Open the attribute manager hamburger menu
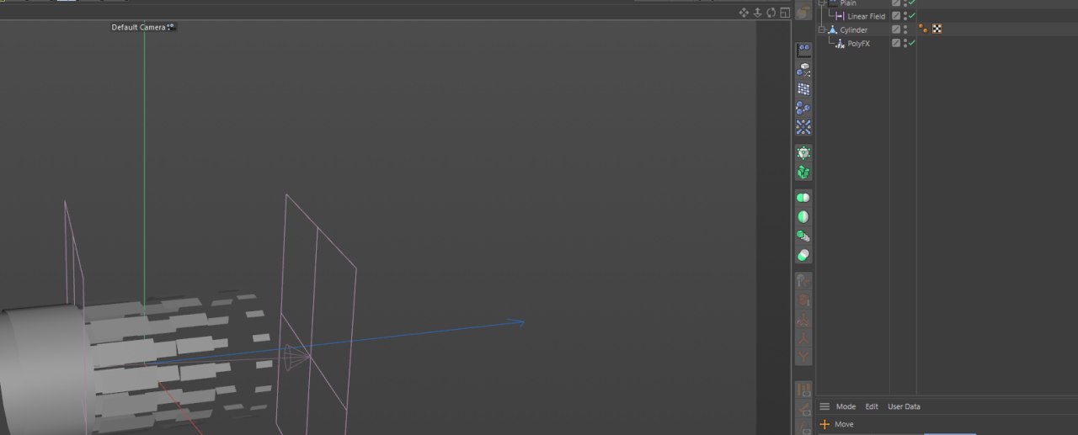Viewport: 1078px width, 435px height. point(825,406)
